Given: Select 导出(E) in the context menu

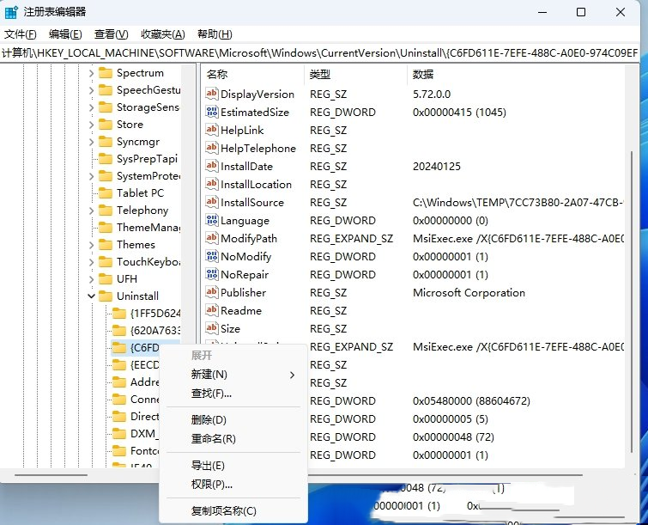Looking at the screenshot, I should 208,465.
